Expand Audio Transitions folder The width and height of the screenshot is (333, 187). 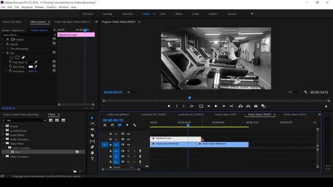3,139
